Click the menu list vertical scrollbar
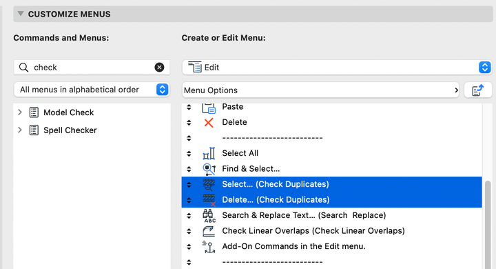This screenshot has width=496, height=269. click(x=488, y=224)
